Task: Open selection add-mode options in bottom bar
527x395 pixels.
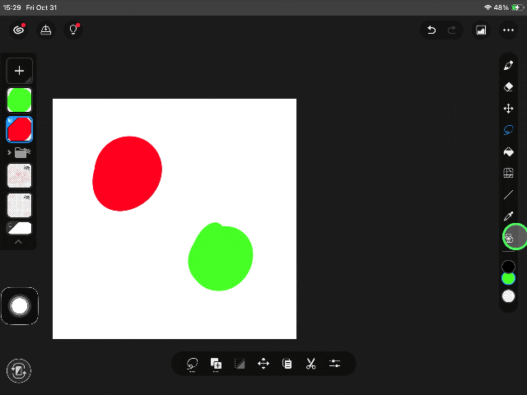Action: [216, 364]
